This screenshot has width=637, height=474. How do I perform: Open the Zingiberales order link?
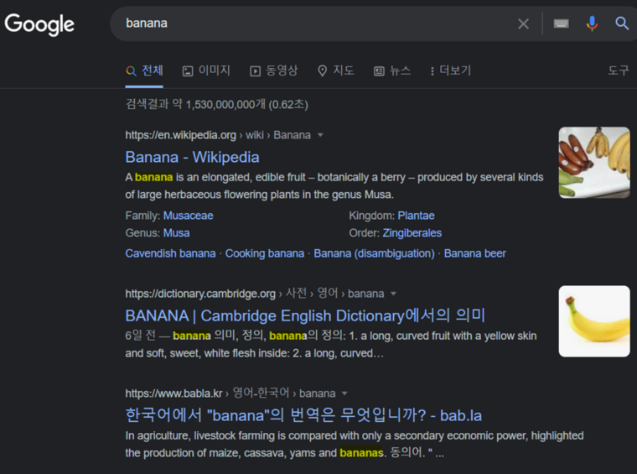point(412,233)
